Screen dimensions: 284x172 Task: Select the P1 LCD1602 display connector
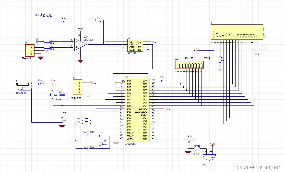(237, 32)
